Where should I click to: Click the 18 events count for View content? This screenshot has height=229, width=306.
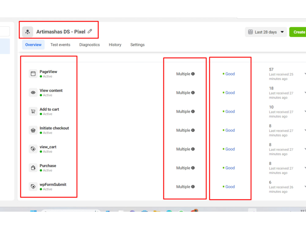[271, 88]
